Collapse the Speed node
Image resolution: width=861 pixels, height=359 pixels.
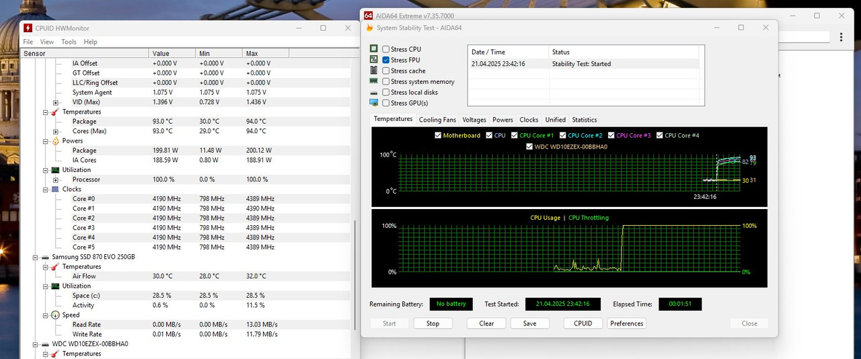(45, 315)
